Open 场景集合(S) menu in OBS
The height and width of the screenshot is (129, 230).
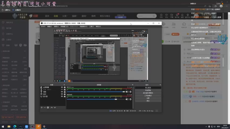tap(83, 26)
